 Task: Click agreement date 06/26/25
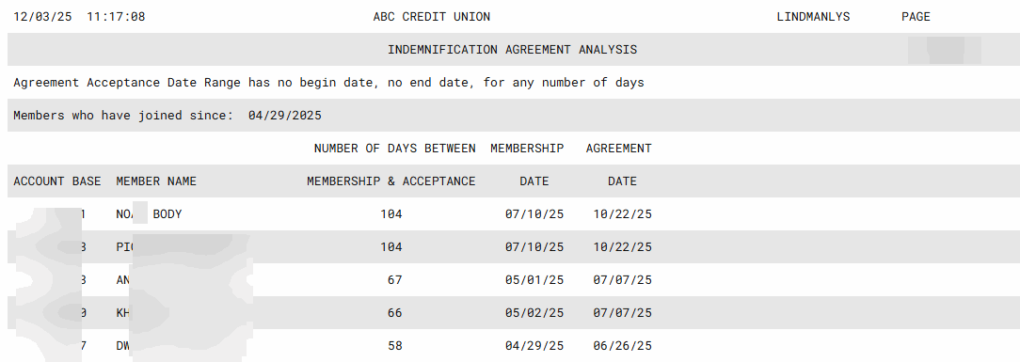[x=623, y=346]
